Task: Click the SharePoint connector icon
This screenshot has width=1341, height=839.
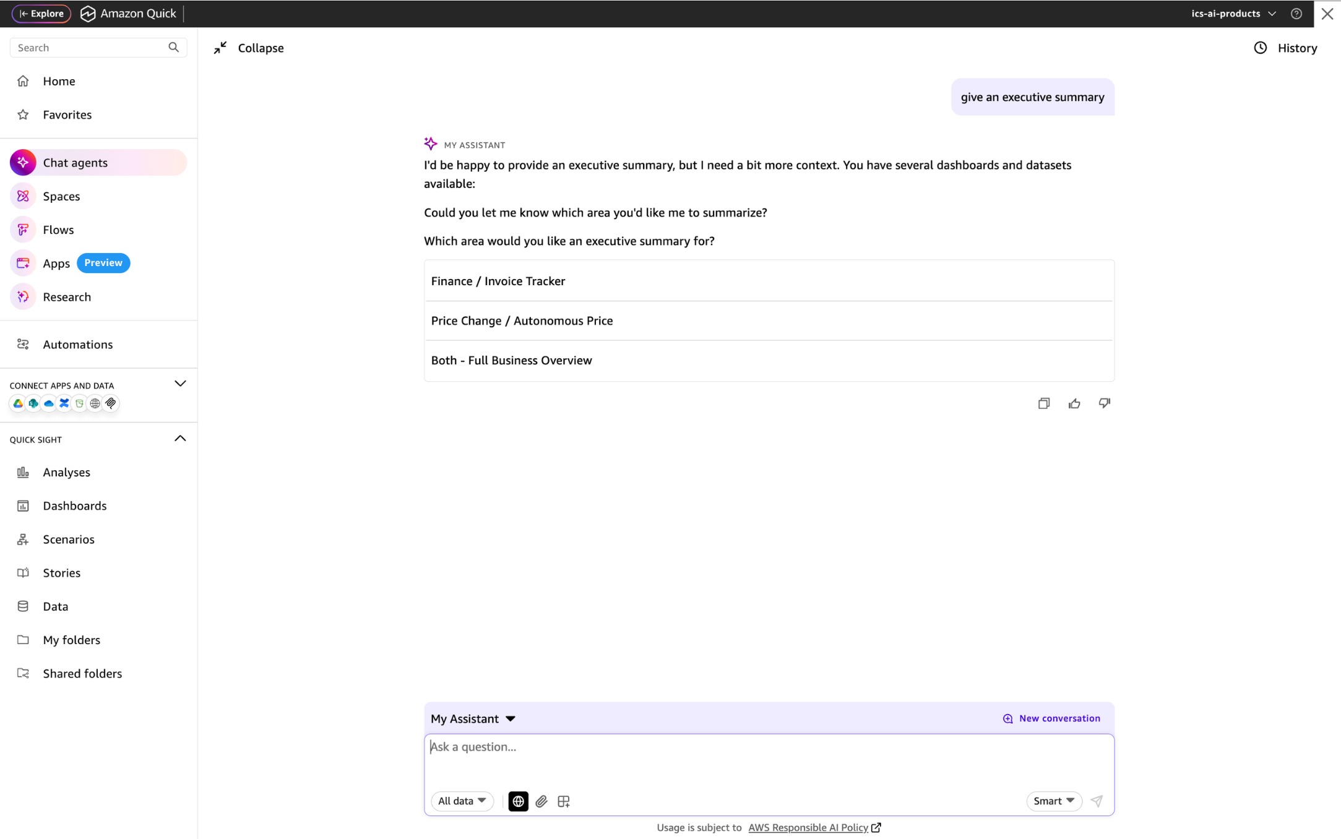Action: coord(33,403)
